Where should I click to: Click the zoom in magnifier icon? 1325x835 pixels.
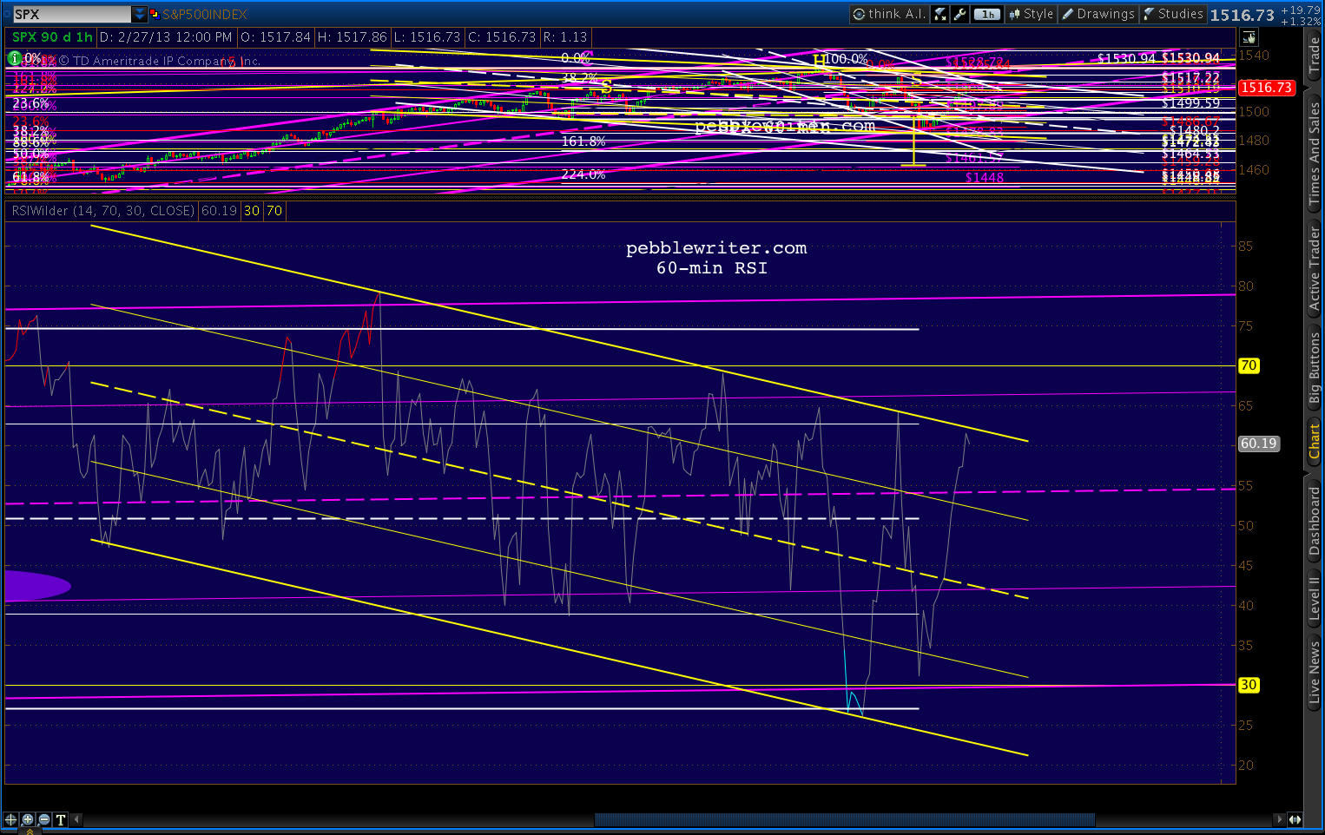pos(28,819)
